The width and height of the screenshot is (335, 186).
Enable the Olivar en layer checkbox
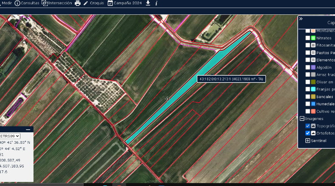(308, 82)
